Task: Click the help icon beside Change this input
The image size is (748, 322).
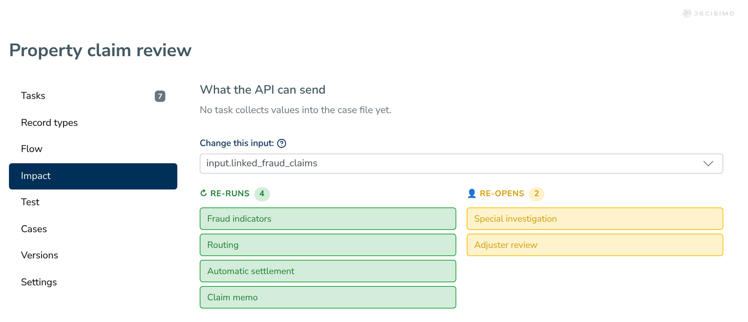Action: (x=281, y=144)
